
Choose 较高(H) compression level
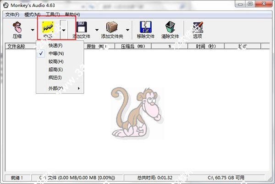[x=60, y=61]
